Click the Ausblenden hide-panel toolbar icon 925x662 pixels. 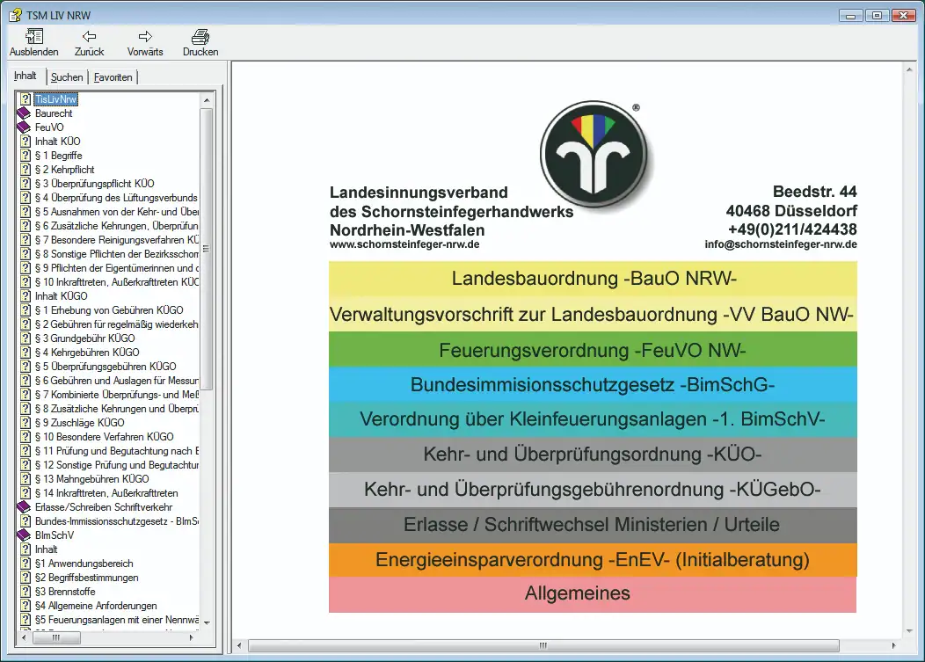[x=34, y=37]
